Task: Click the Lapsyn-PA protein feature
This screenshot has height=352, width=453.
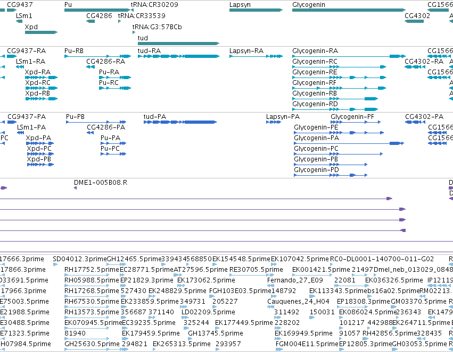Action: [273, 122]
